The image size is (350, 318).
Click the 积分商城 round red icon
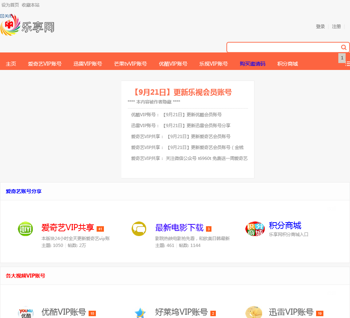pos(255,229)
